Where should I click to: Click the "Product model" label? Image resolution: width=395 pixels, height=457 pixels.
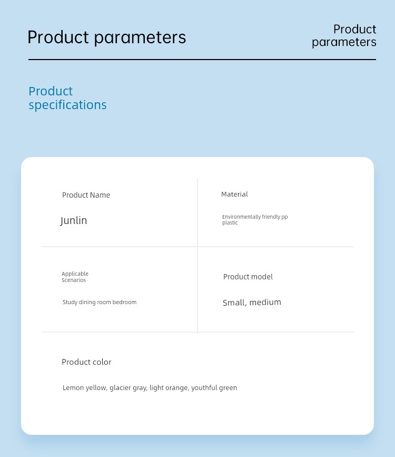coord(248,277)
